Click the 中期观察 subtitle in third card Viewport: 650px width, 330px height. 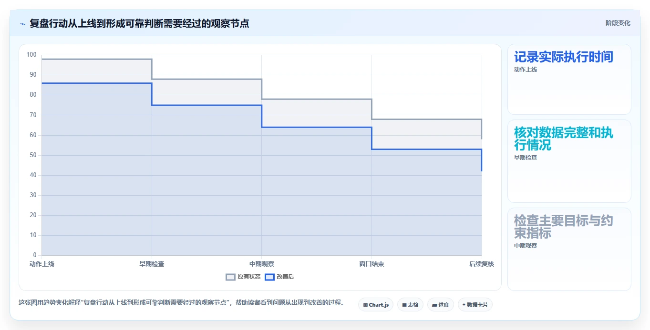526,246
